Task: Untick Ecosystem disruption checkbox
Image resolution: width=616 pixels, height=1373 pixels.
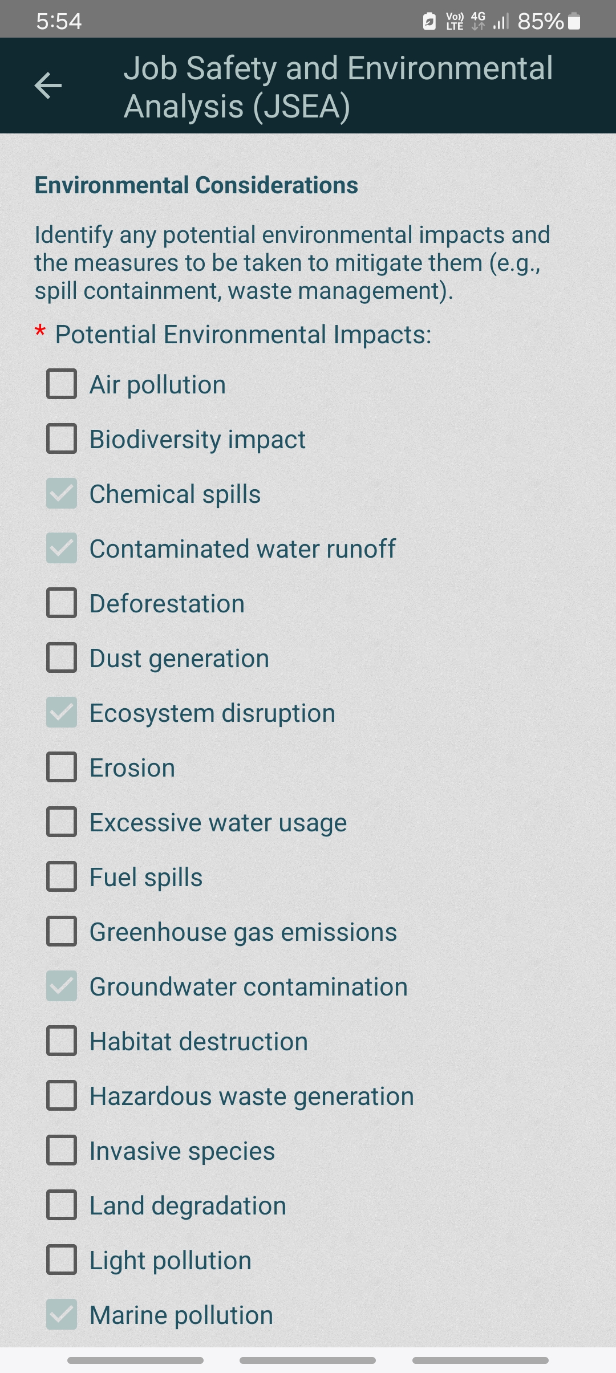Action: 62,712
